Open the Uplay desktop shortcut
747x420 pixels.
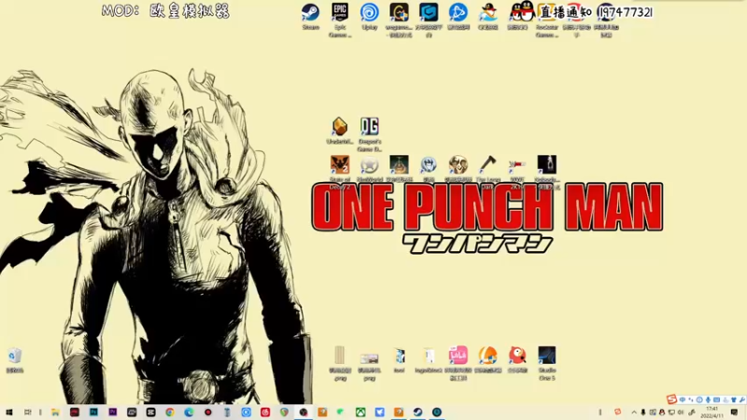coord(369,16)
